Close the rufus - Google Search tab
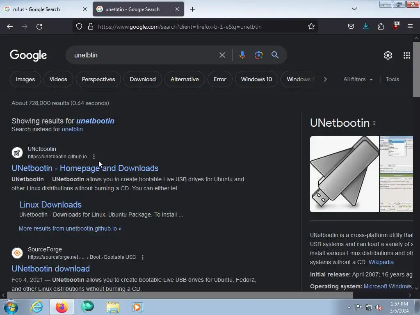 [x=85, y=9]
